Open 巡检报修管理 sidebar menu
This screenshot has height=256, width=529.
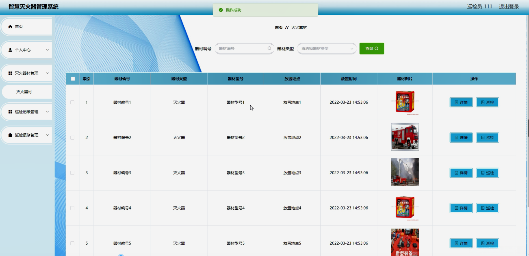click(x=27, y=135)
